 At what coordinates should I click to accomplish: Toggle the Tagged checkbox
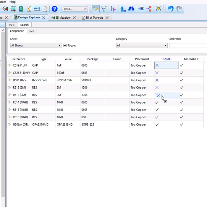click(x=65, y=46)
